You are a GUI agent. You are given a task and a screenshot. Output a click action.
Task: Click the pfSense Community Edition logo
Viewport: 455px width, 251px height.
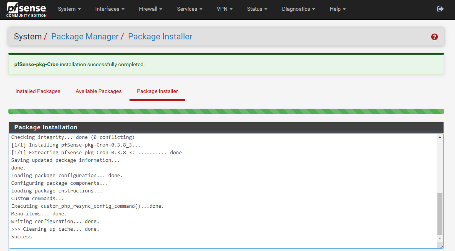(26, 10)
